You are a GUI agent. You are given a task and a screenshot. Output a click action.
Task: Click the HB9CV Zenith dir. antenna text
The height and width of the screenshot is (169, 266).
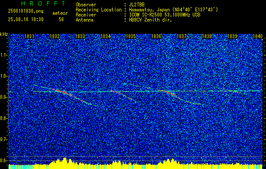point(151,20)
